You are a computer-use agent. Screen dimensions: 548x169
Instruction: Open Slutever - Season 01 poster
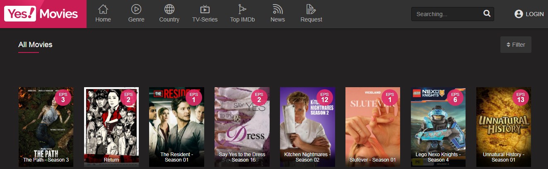(x=373, y=127)
